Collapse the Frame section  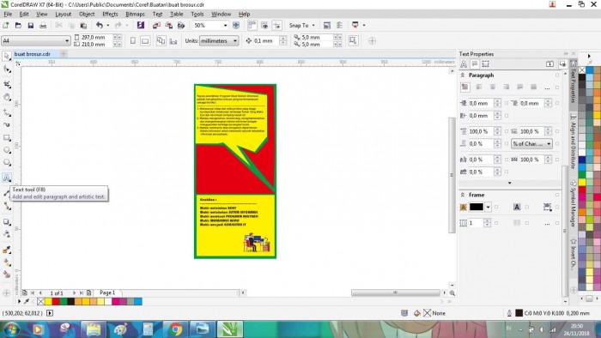pos(463,195)
